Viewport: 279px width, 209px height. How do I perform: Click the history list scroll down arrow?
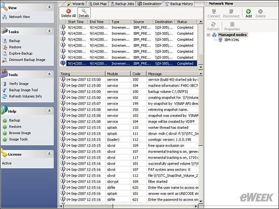[x=201, y=67]
